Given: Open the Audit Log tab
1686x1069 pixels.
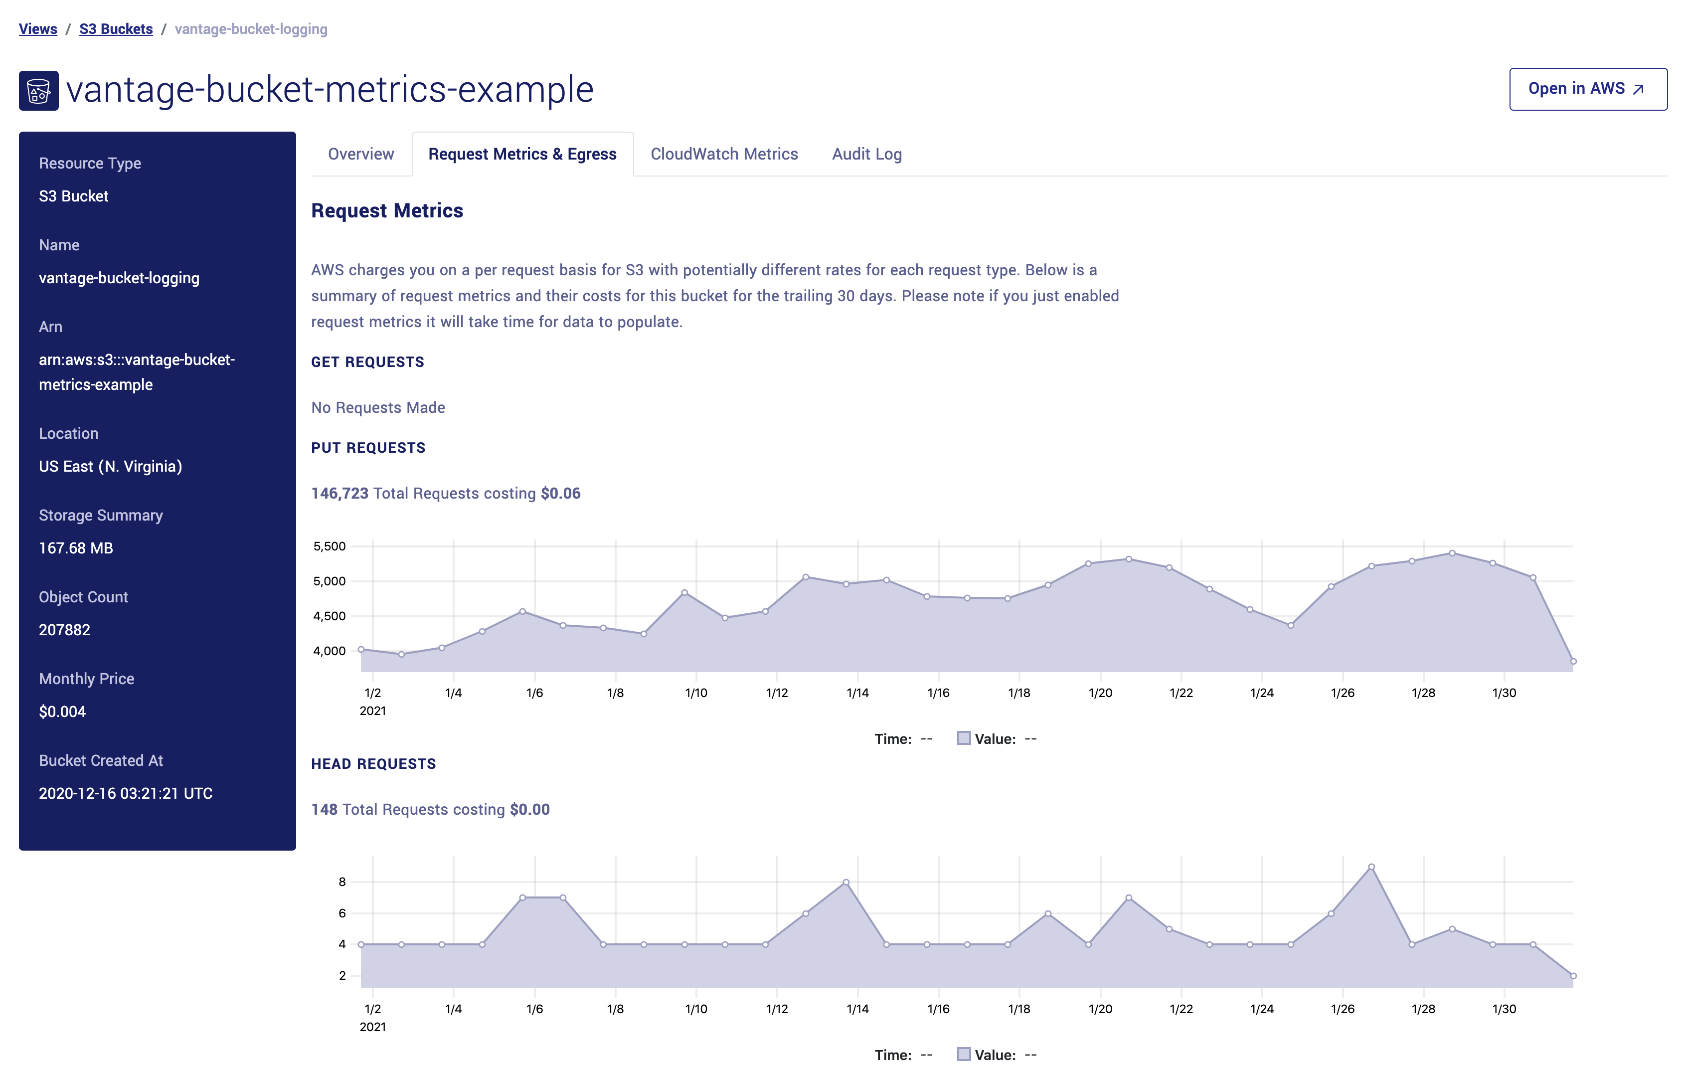Looking at the screenshot, I should [867, 154].
